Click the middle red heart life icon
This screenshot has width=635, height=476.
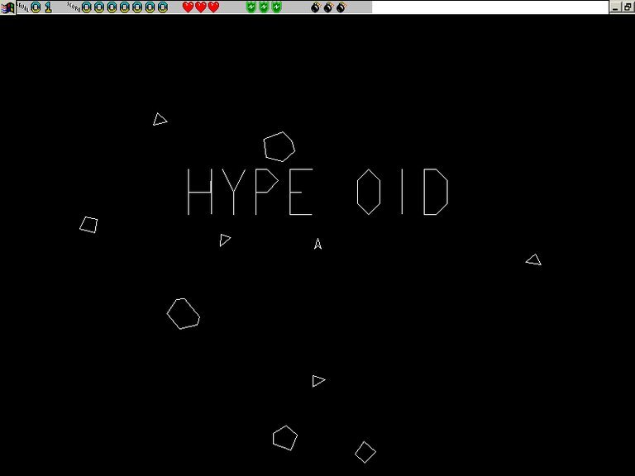pos(200,7)
